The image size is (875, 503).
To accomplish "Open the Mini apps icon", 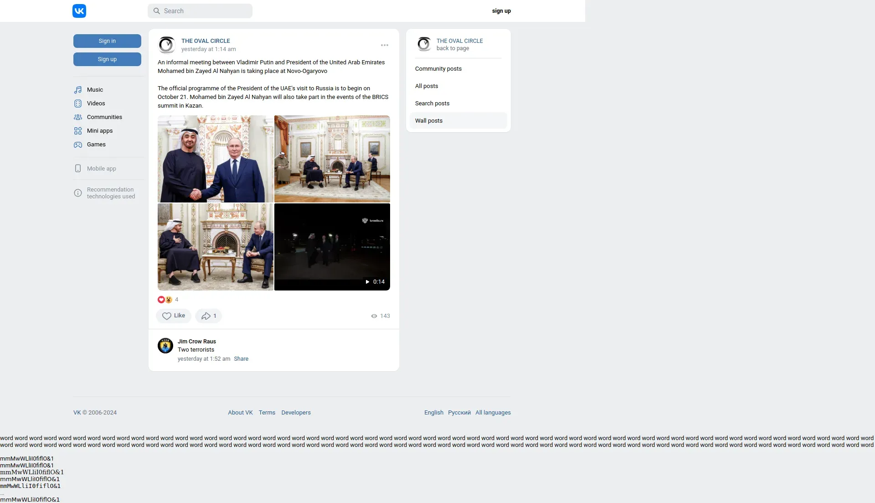I will pos(78,131).
